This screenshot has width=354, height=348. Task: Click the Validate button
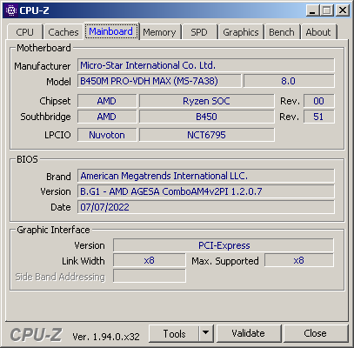click(249, 333)
